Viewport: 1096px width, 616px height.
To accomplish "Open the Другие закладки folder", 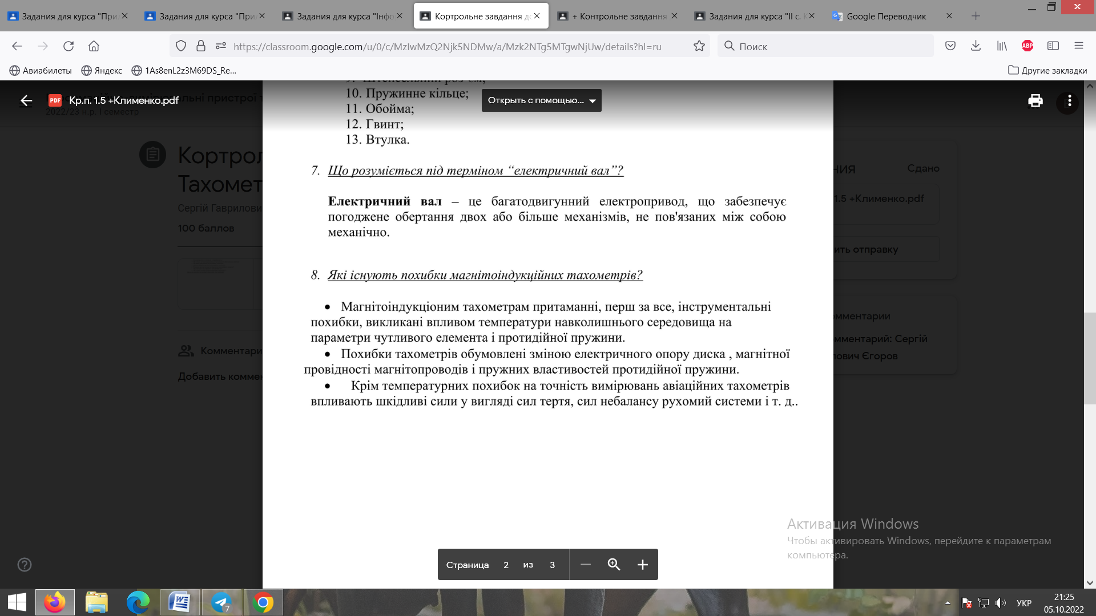I will 1047,70.
